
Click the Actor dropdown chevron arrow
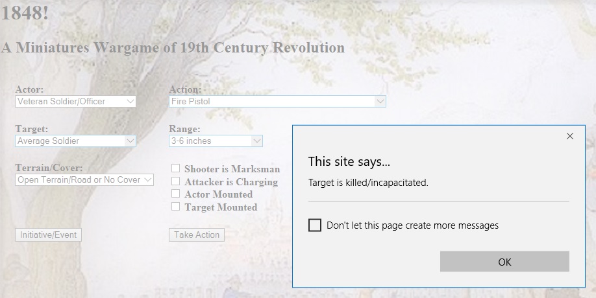click(x=130, y=101)
